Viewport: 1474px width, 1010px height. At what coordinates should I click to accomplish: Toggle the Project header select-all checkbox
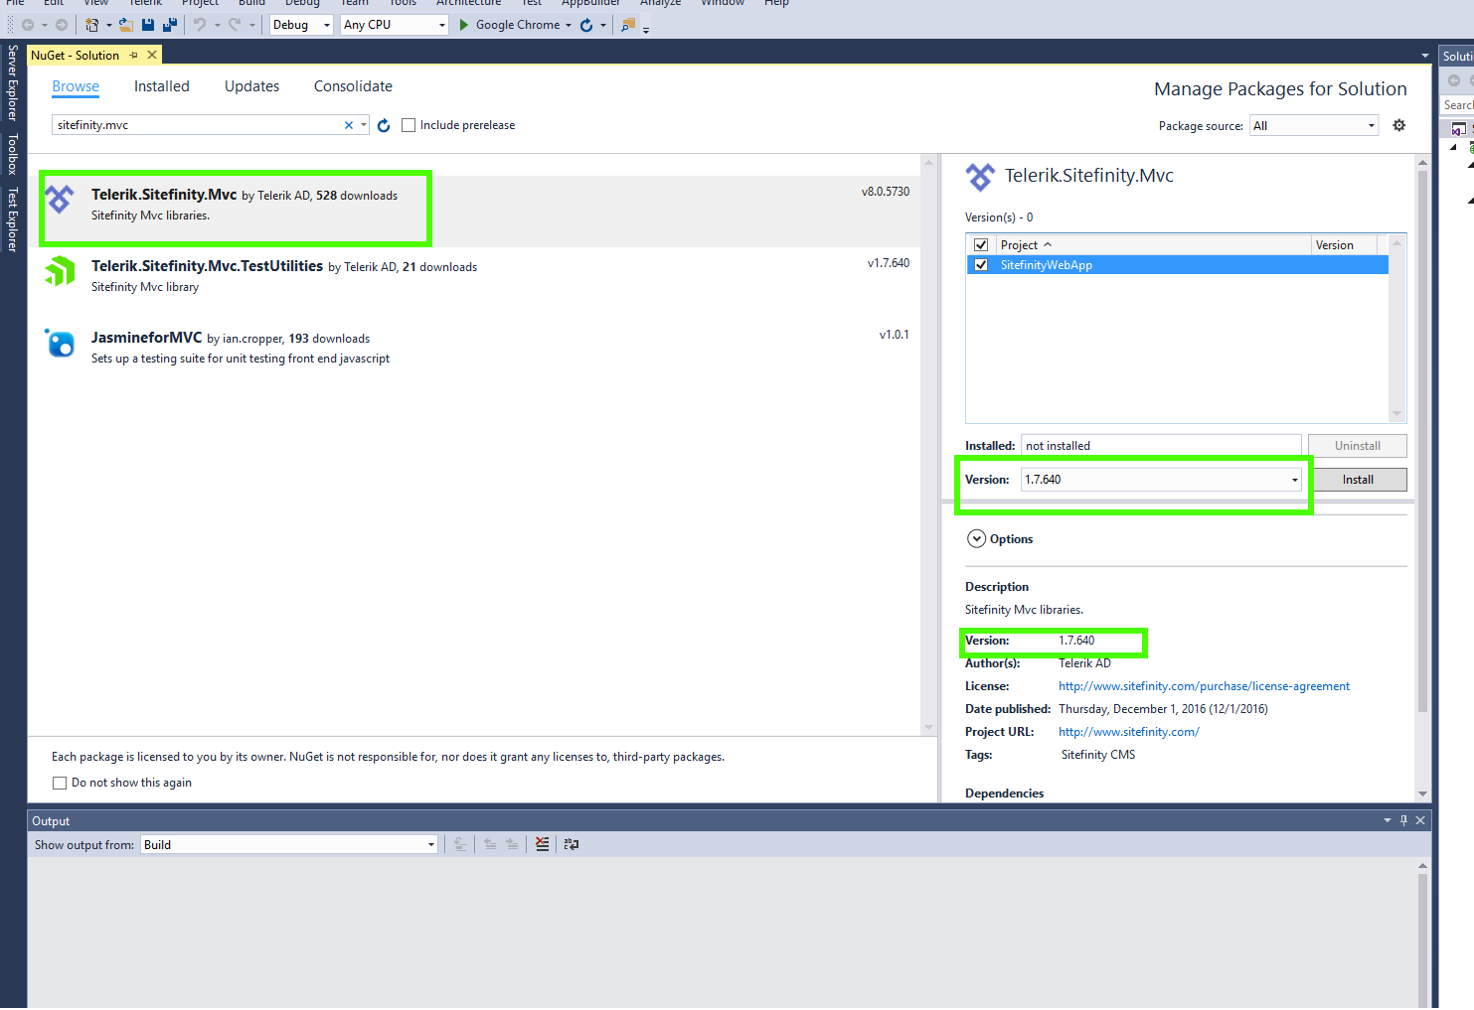pyautogui.click(x=981, y=244)
